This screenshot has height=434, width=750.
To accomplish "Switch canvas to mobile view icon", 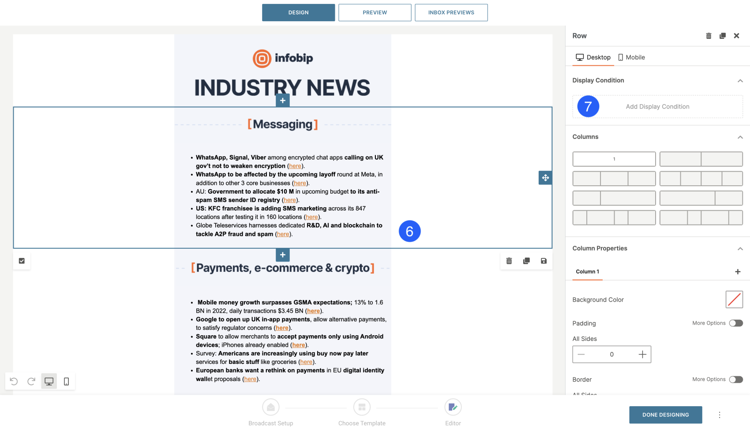I will pos(66,382).
